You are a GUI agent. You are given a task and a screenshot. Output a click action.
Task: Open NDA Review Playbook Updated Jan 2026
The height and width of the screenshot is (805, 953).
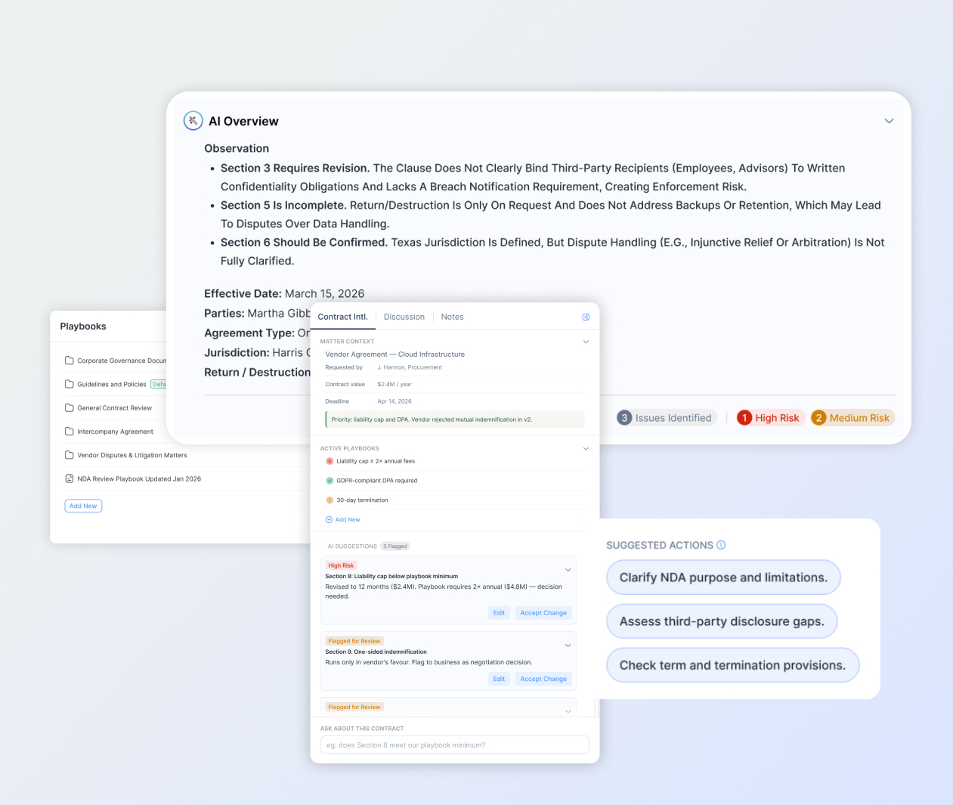[x=139, y=478]
